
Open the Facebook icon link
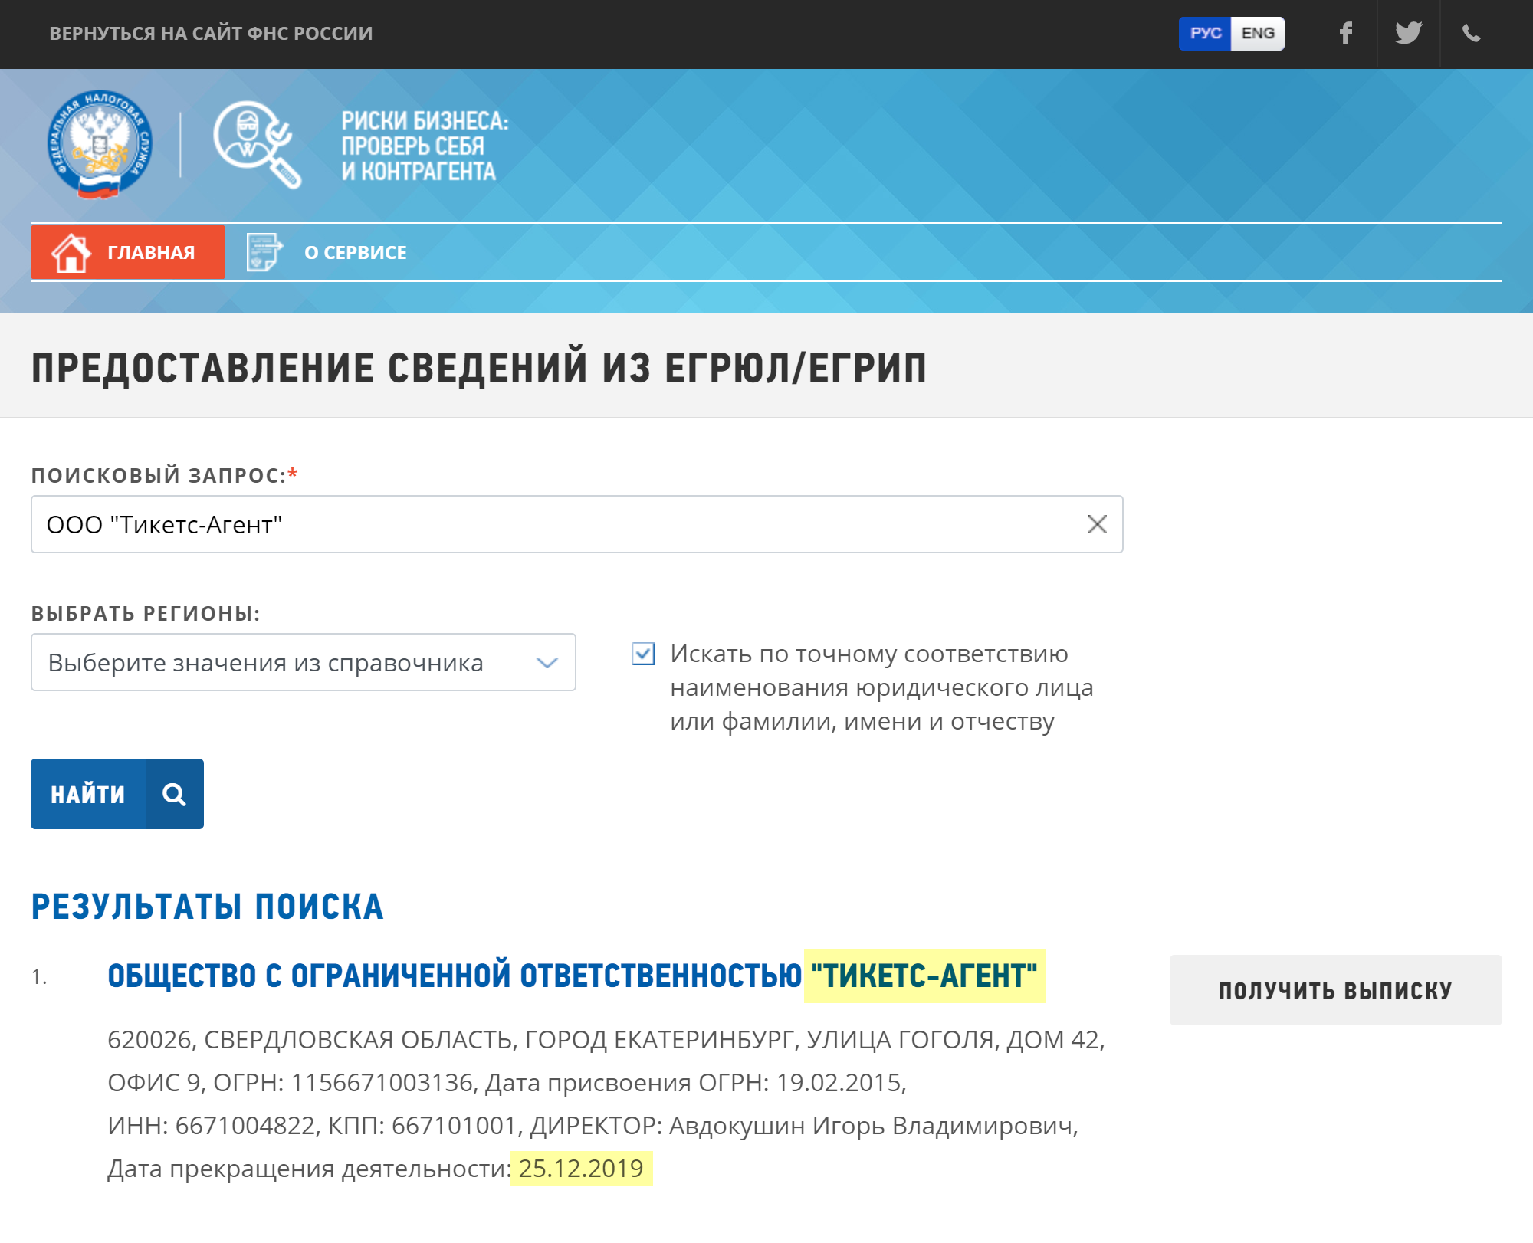click(x=1346, y=33)
